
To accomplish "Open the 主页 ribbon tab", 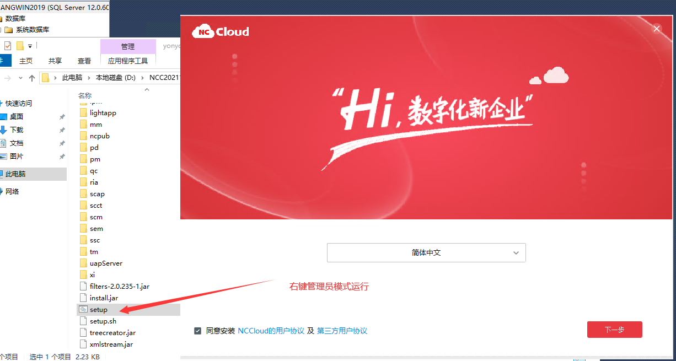I will [x=26, y=61].
